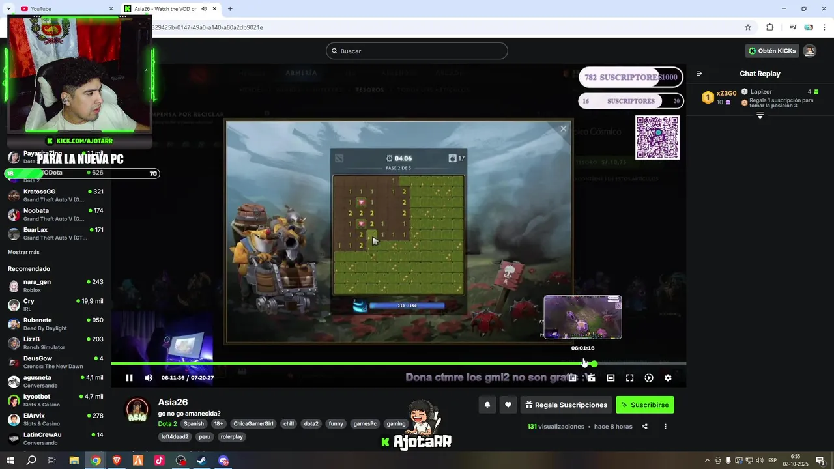Open Windows taskbar search
834x469 pixels.
coord(31,461)
